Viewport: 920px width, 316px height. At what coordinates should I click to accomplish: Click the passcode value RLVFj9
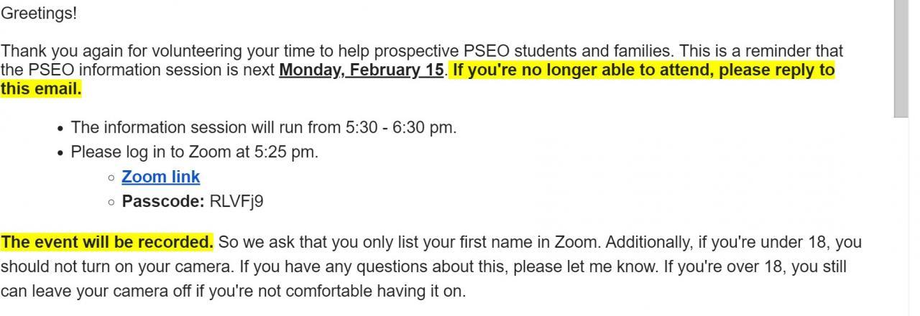[236, 201]
